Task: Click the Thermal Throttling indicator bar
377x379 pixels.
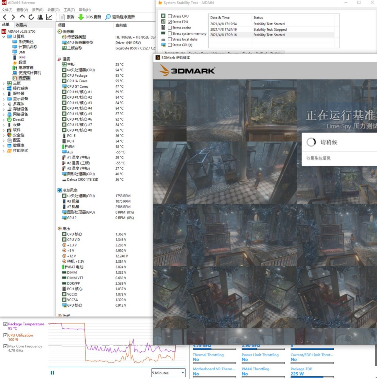Action: pyautogui.click(x=214, y=363)
